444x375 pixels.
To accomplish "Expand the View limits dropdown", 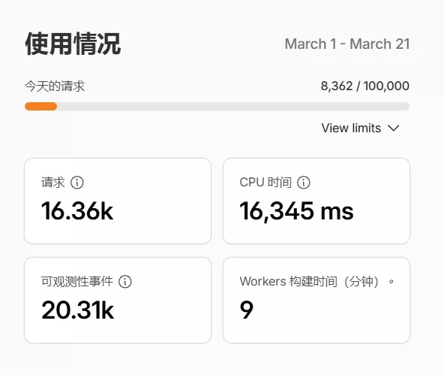I will 360,128.
